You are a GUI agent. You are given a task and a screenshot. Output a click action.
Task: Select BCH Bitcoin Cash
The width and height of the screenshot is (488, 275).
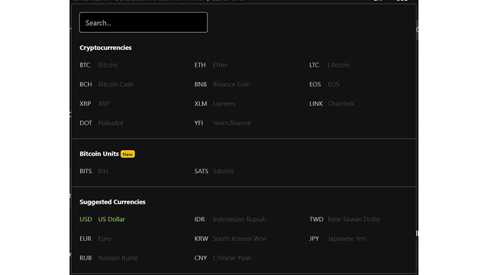pos(106,84)
